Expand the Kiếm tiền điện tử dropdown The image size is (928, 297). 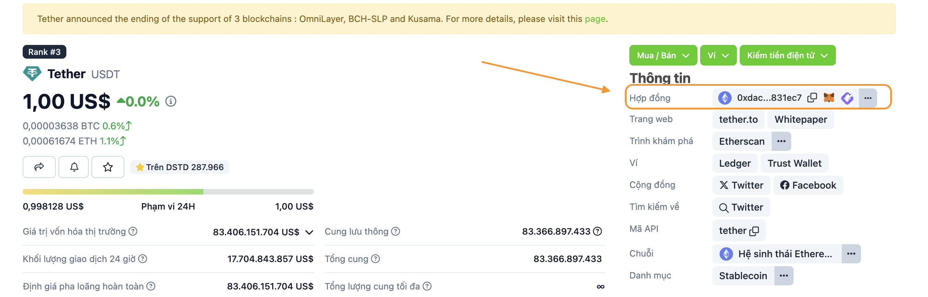787,55
